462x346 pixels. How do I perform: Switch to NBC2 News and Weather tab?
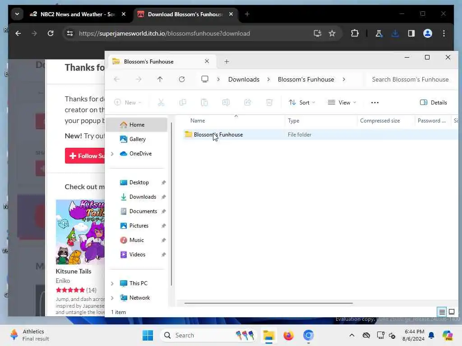click(x=77, y=14)
